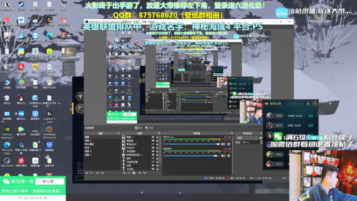The image size is (357, 201).
Task: Open 酷狗音乐 desktop icon
Action: pyautogui.click(x=35, y=115)
